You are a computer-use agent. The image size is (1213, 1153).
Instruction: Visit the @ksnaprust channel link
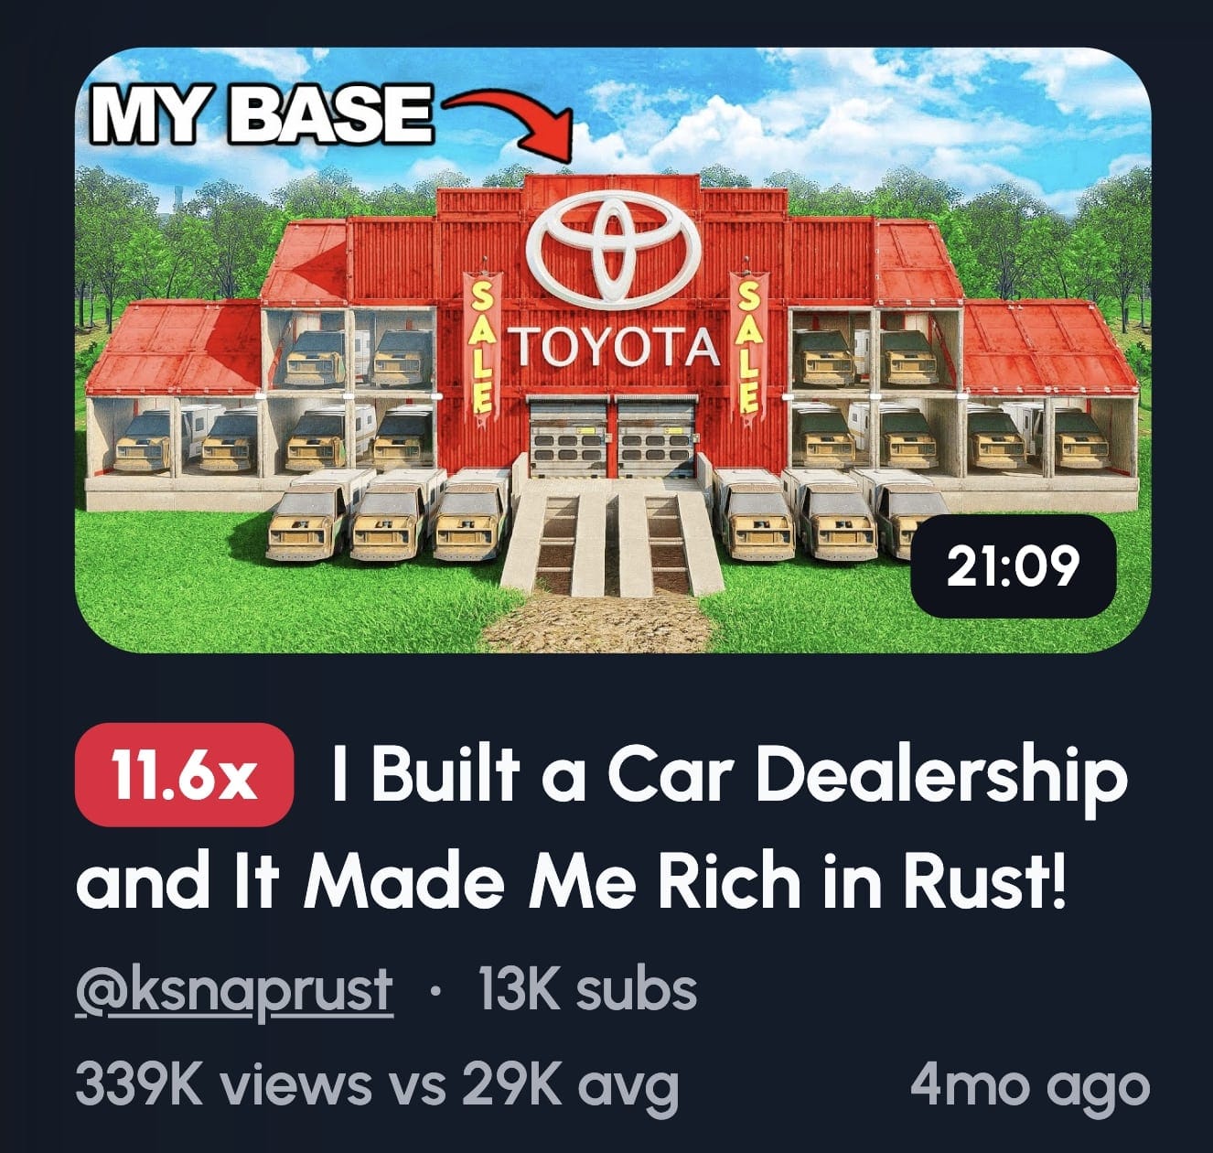click(x=234, y=991)
